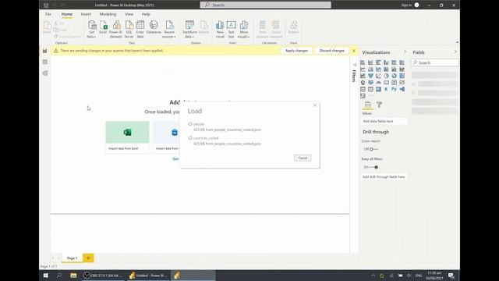499x281 pixels.
Task: Show more visuals via the ellipsis
Action: pyautogui.click(x=370, y=95)
